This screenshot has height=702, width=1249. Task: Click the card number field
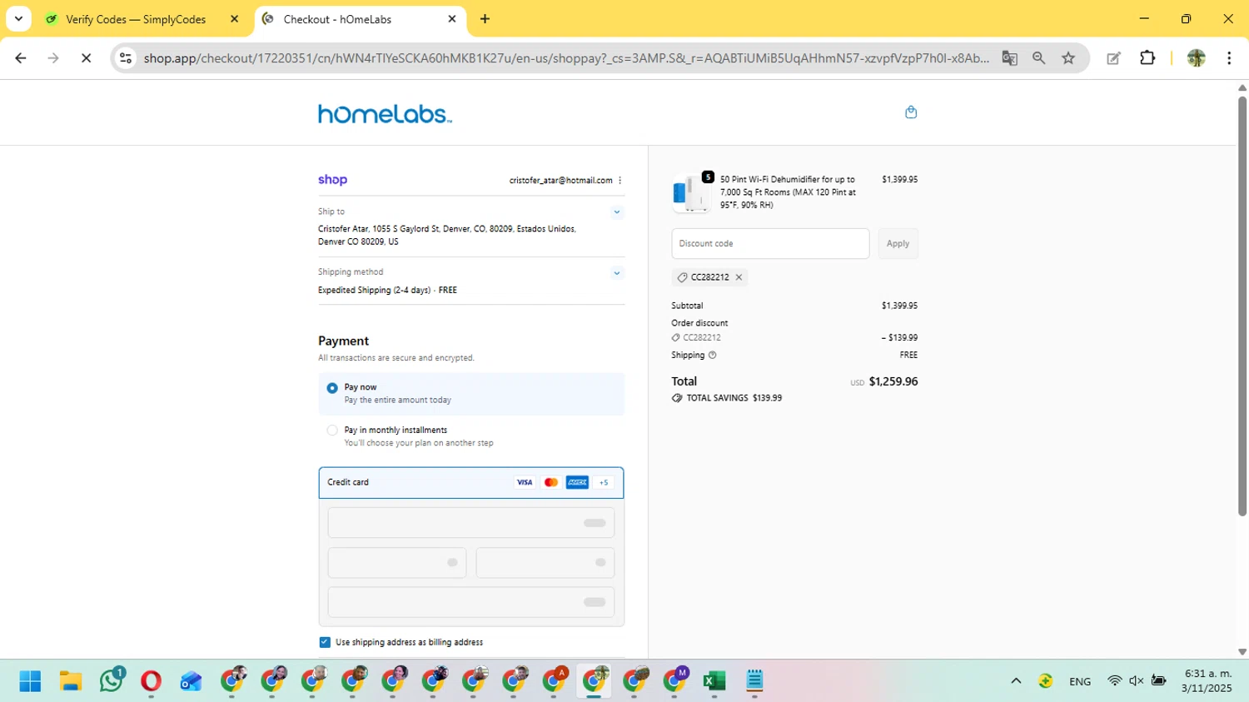tap(471, 523)
